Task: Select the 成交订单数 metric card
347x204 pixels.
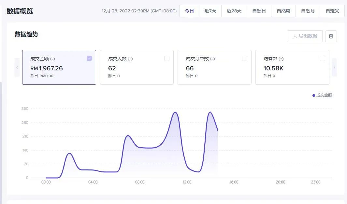Action: coord(214,67)
